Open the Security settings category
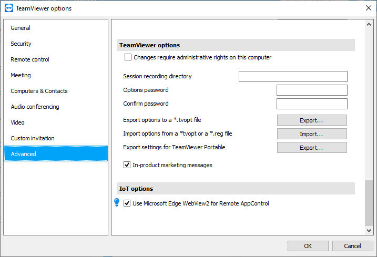The width and height of the screenshot is (377, 257). point(56,44)
